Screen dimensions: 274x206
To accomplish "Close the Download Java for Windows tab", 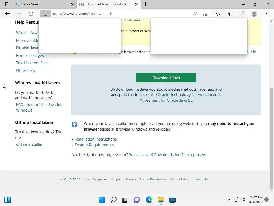I will (136, 4).
